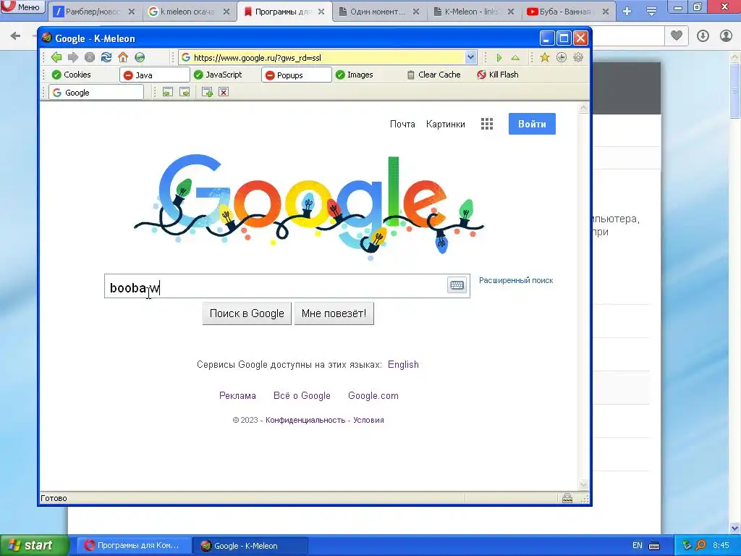Viewport: 741px width, 556px height.
Task: Switch to the Буба - Ванная Opera tab
Action: point(569,12)
